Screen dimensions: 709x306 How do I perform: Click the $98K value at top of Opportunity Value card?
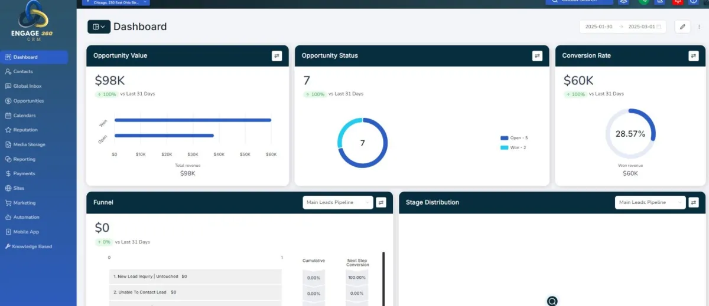[x=109, y=80]
